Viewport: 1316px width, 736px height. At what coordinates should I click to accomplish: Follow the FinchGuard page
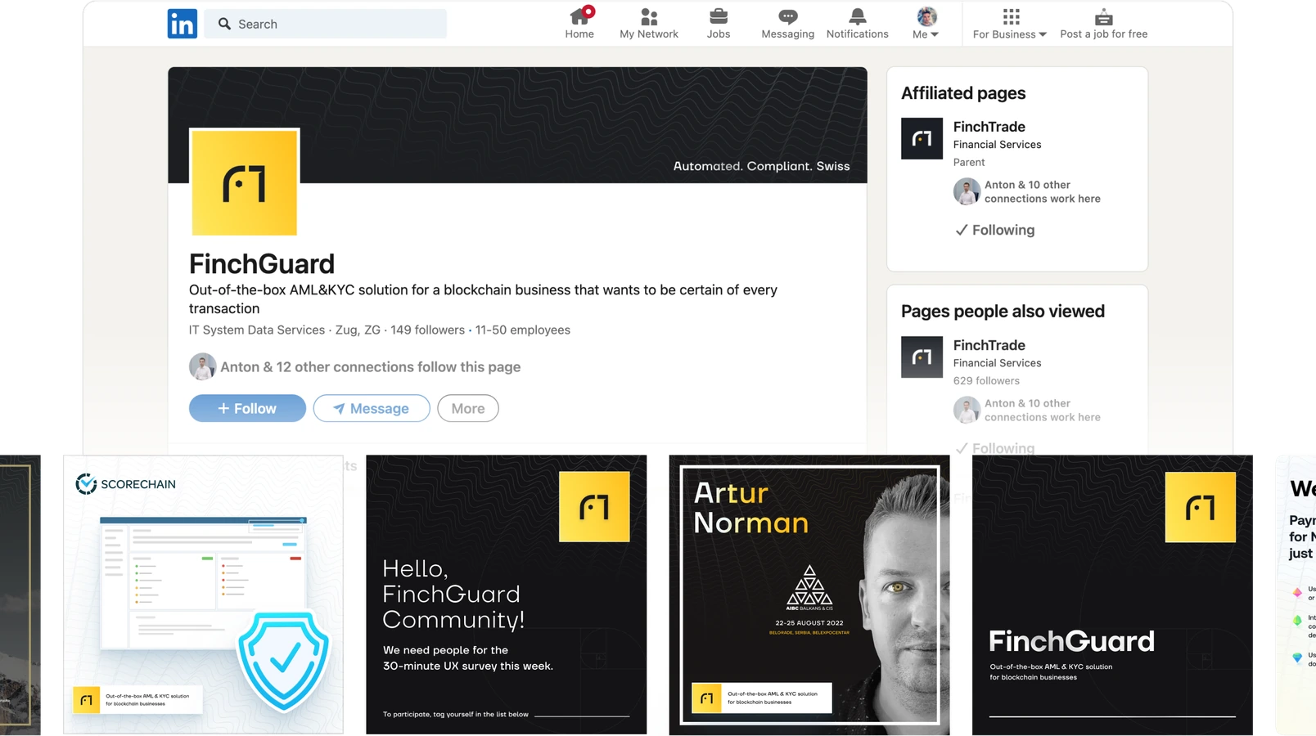pos(247,408)
